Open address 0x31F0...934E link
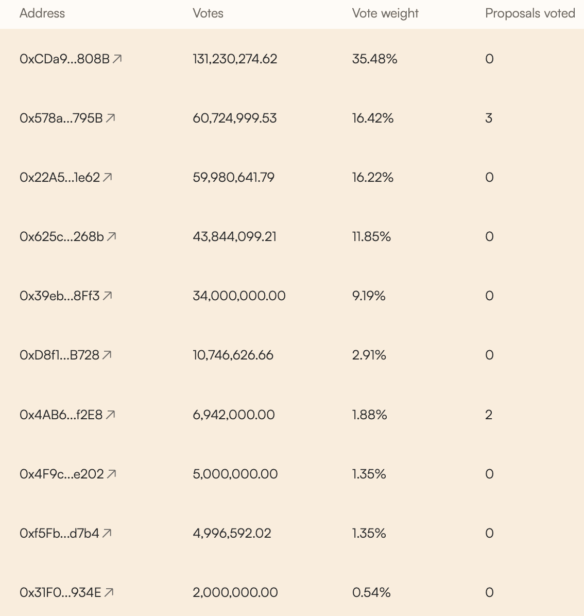 point(60,593)
